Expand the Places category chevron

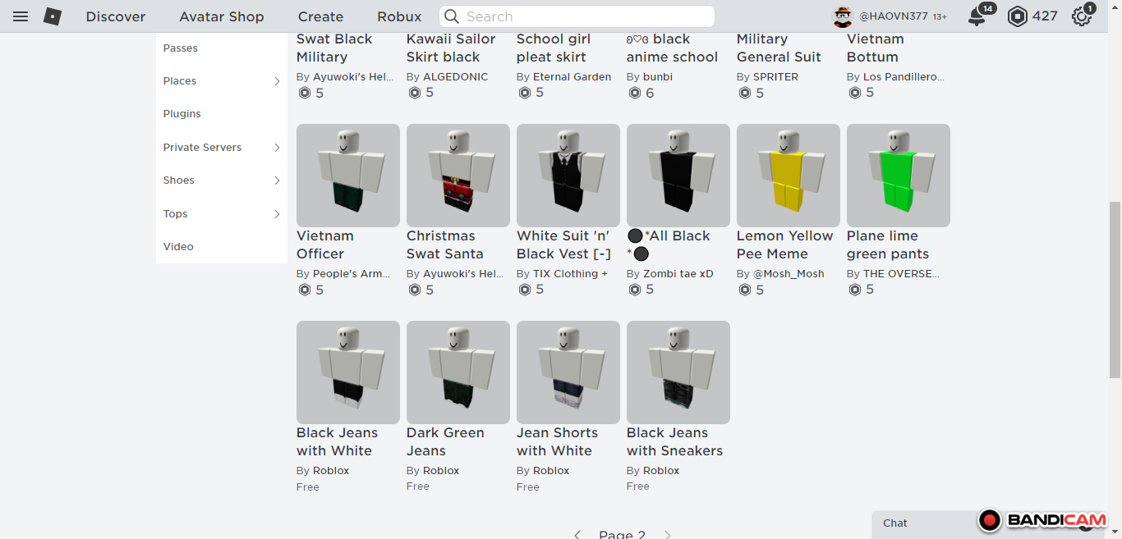tap(277, 81)
